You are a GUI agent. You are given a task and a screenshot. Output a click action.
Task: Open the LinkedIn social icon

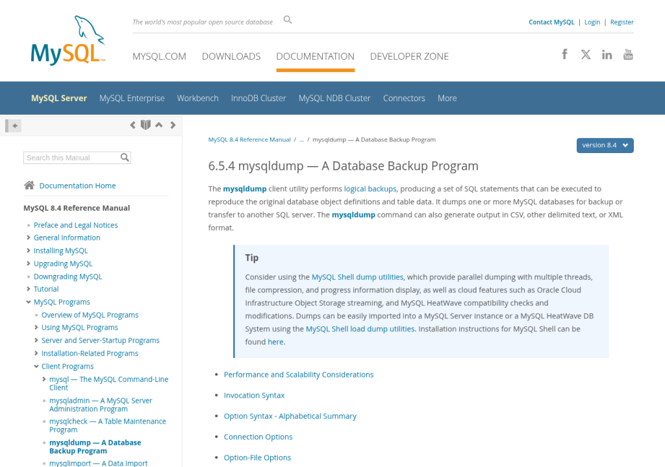coord(607,54)
